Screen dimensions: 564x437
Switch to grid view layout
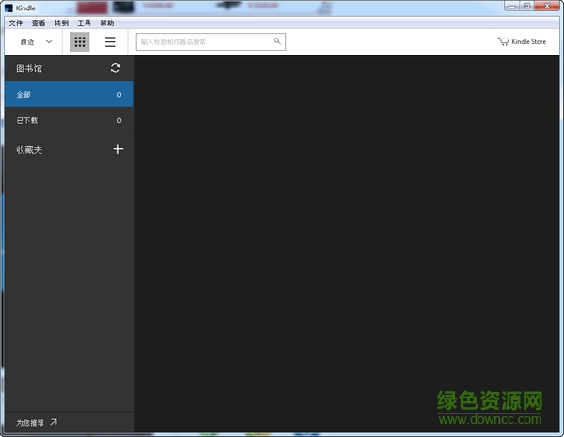pyautogui.click(x=80, y=41)
